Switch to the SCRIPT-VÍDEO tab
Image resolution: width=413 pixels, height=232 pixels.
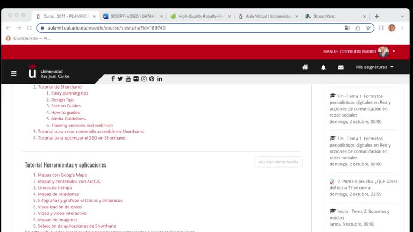133,16
